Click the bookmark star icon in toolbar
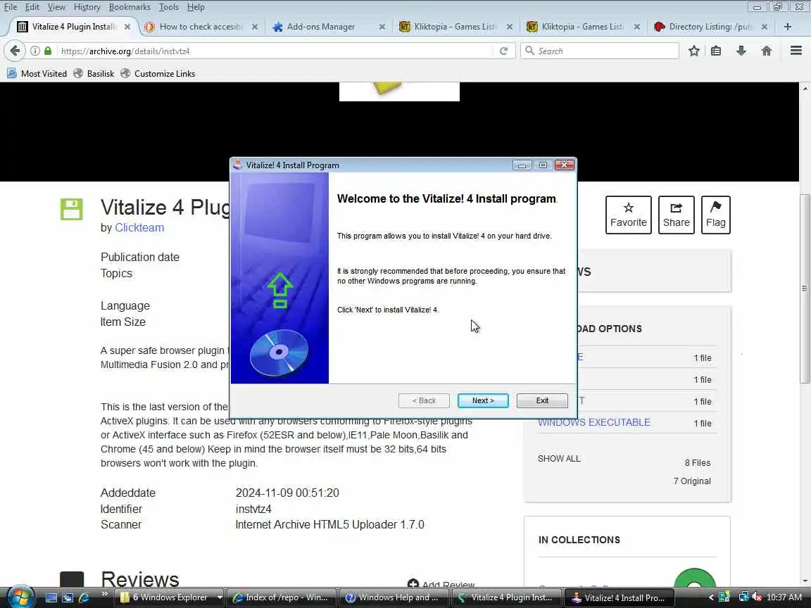The image size is (811, 608). coord(694,51)
